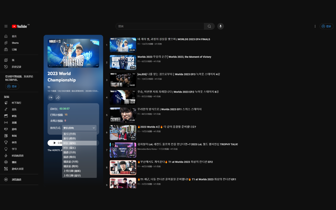Open the 播客 podcasts section
Viewport: 336px width, 210px height.
coord(15,162)
